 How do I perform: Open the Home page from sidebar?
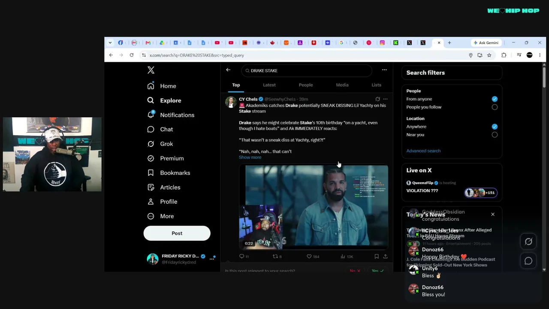tap(162, 86)
